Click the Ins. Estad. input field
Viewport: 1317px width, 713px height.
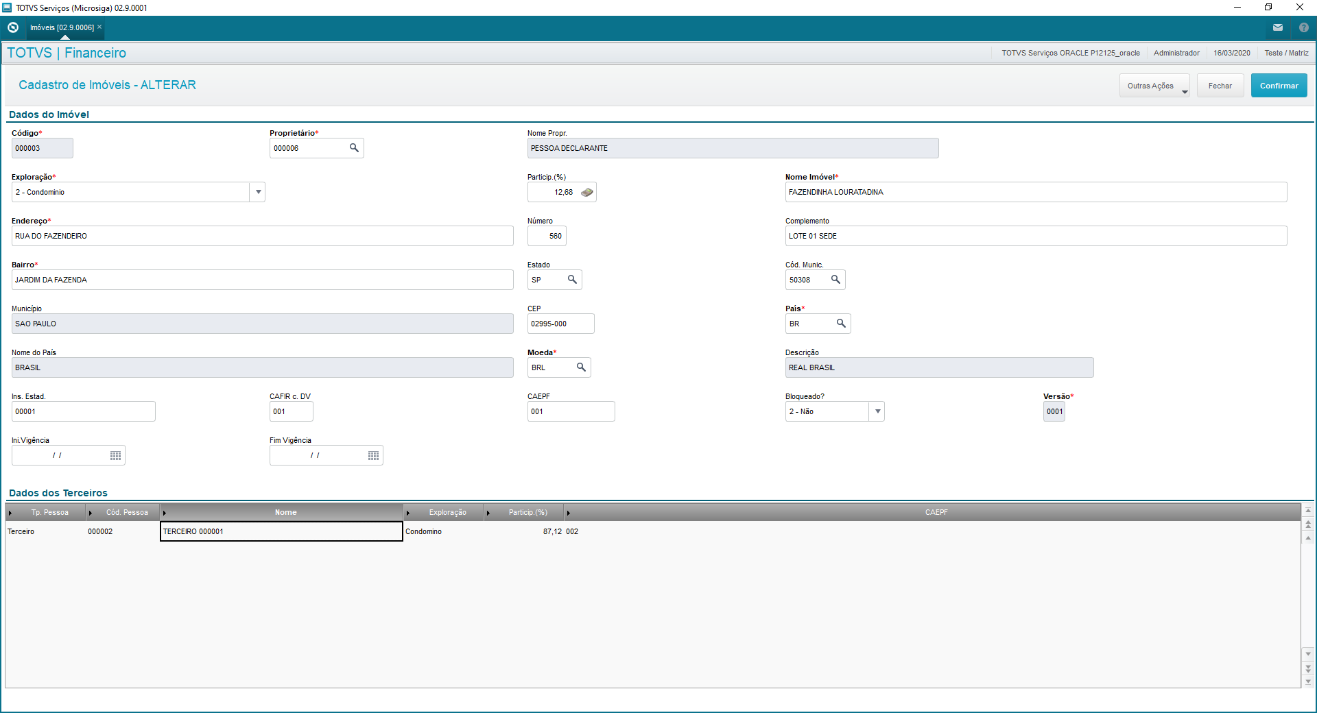tap(83, 411)
